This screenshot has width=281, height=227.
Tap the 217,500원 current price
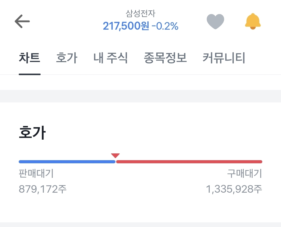126,26
